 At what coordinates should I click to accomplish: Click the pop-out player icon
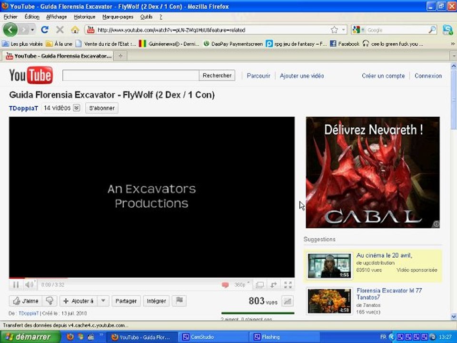273,285
